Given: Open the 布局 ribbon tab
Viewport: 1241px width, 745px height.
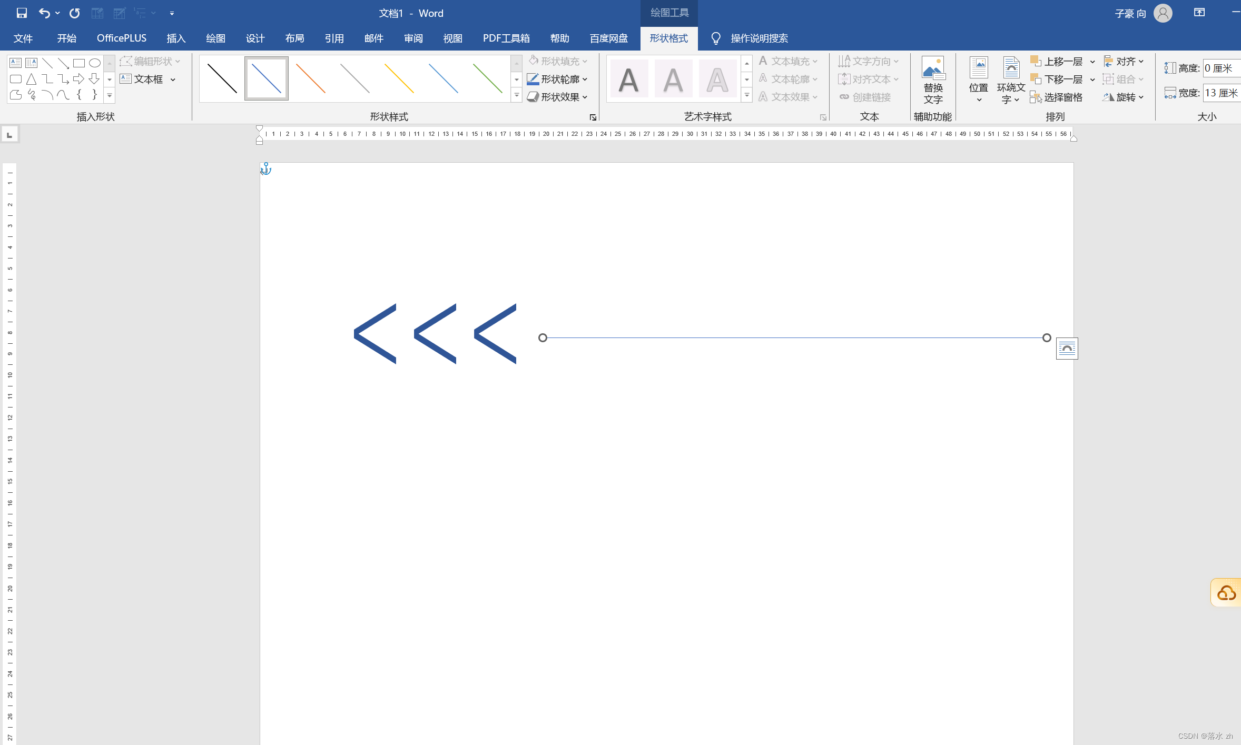Looking at the screenshot, I should [x=294, y=38].
